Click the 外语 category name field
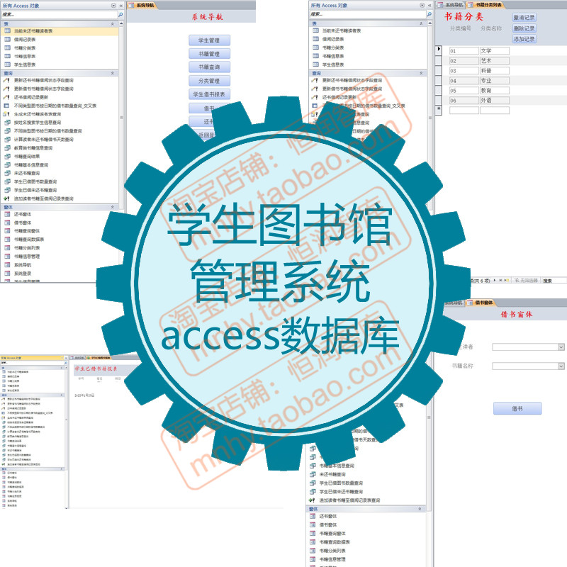 [x=495, y=100]
